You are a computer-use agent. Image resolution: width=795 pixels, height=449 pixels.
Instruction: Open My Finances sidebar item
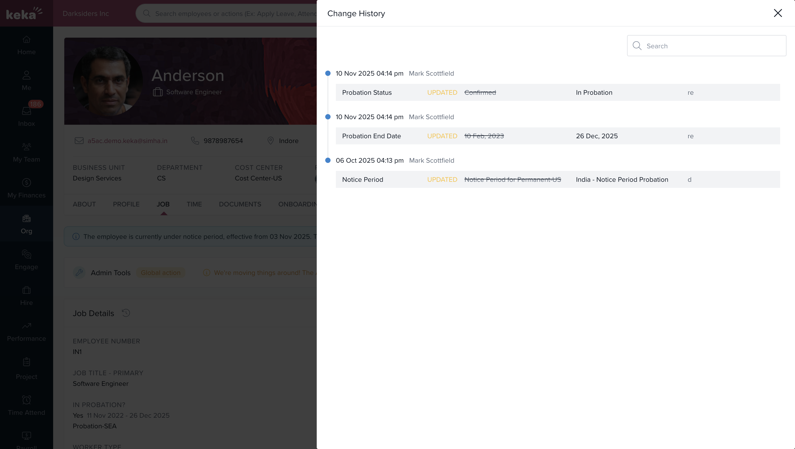point(27,188)
